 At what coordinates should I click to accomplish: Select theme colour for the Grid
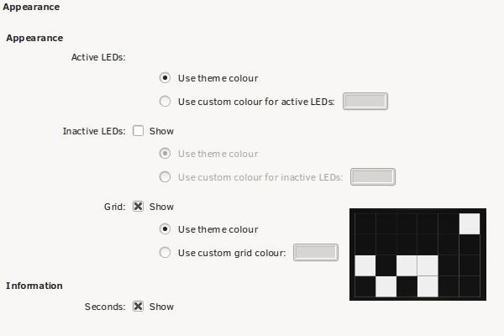pyautogui.click(x=165, y=229)
